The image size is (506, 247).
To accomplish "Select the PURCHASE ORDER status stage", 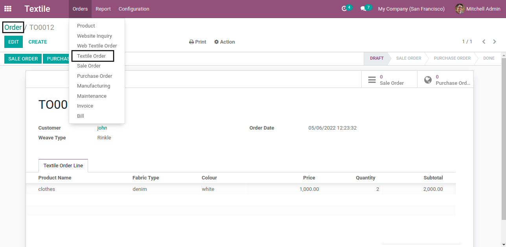I will pos(452,58).
